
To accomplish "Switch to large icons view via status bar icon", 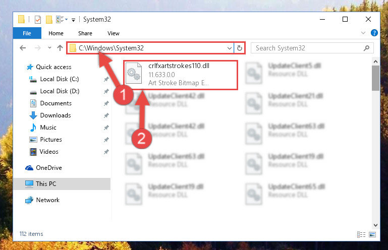I will pyautogui.click(x=372, y=234).
